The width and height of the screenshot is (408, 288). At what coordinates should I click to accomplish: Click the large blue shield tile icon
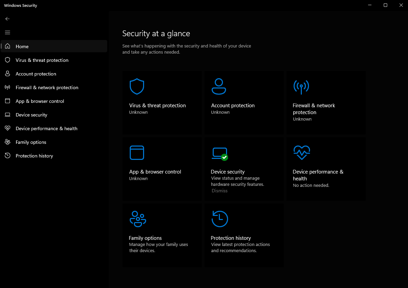(137, 86)
